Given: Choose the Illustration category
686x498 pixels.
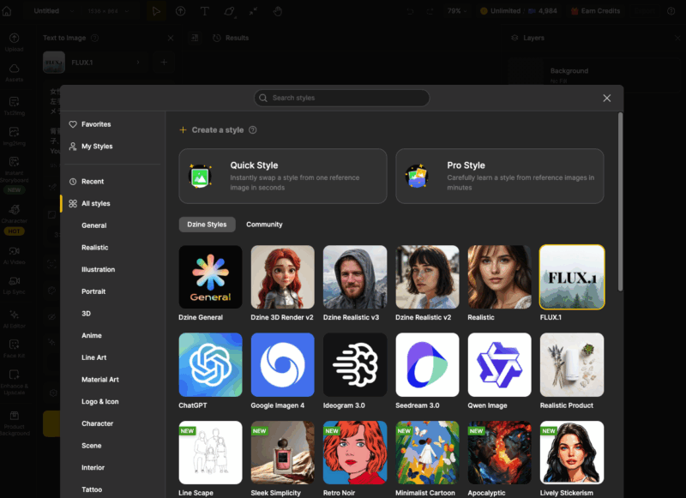Looking at the screenshot, I should (98, 269).
